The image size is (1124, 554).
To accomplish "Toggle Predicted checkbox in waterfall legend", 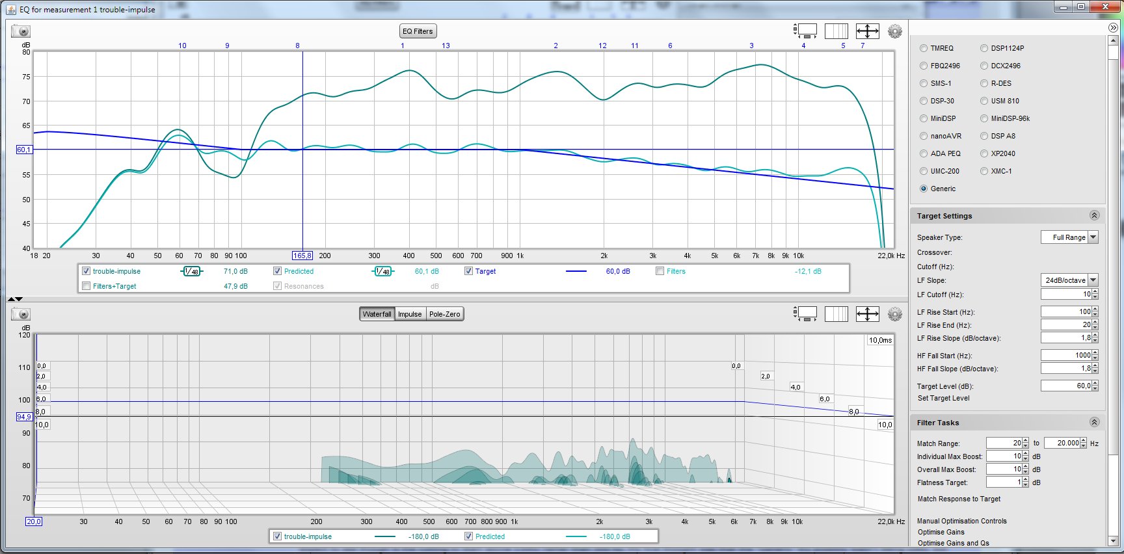I will click(468, 536).
